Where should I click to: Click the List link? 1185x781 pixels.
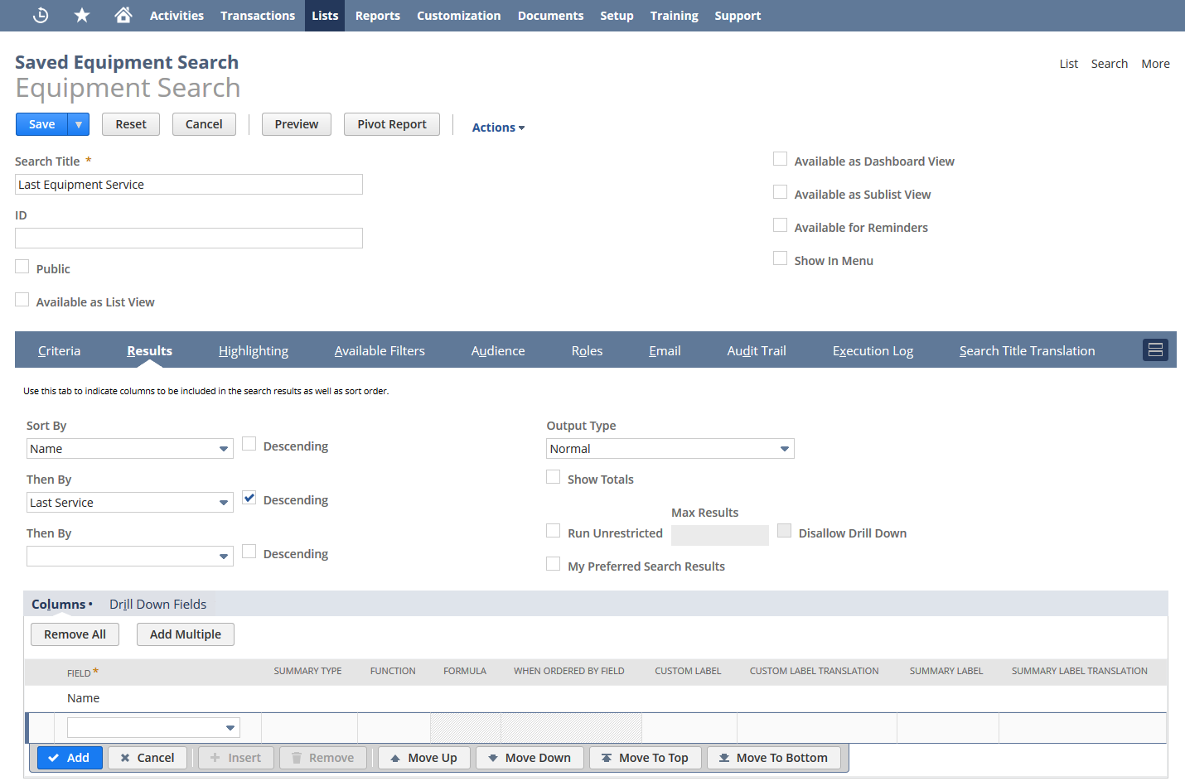1069,64
